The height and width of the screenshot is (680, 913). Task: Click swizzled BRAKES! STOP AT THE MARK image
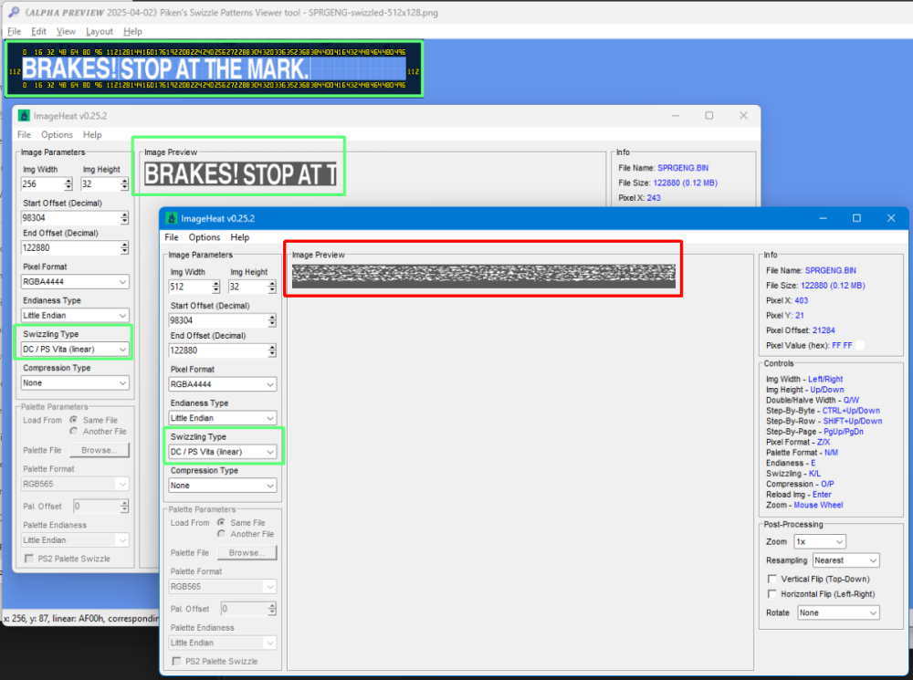click(x=214, y=68)
